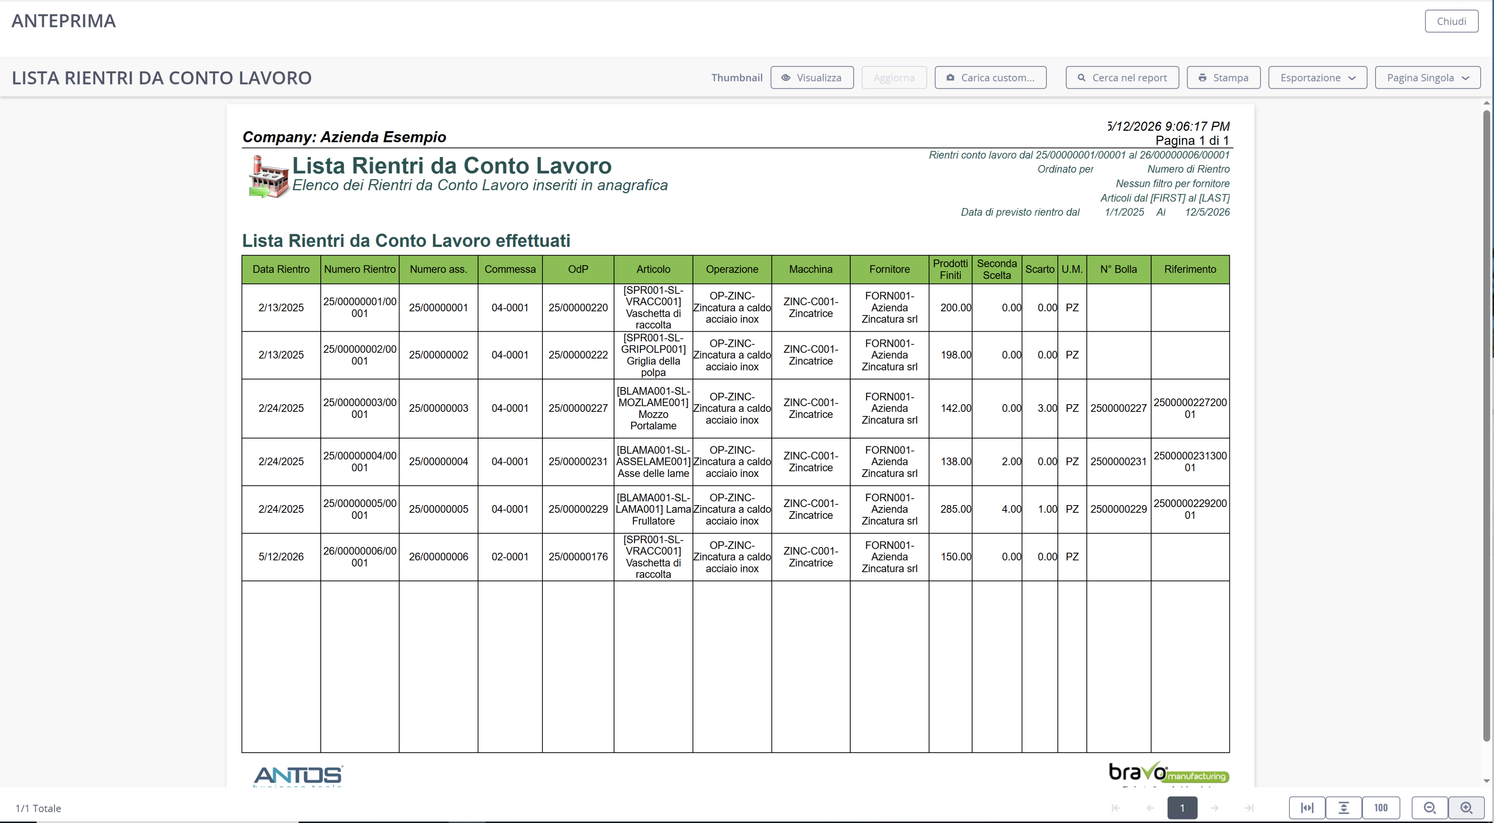
Task: Reset zoom with the 100 button
Action: pos(1381,808)
